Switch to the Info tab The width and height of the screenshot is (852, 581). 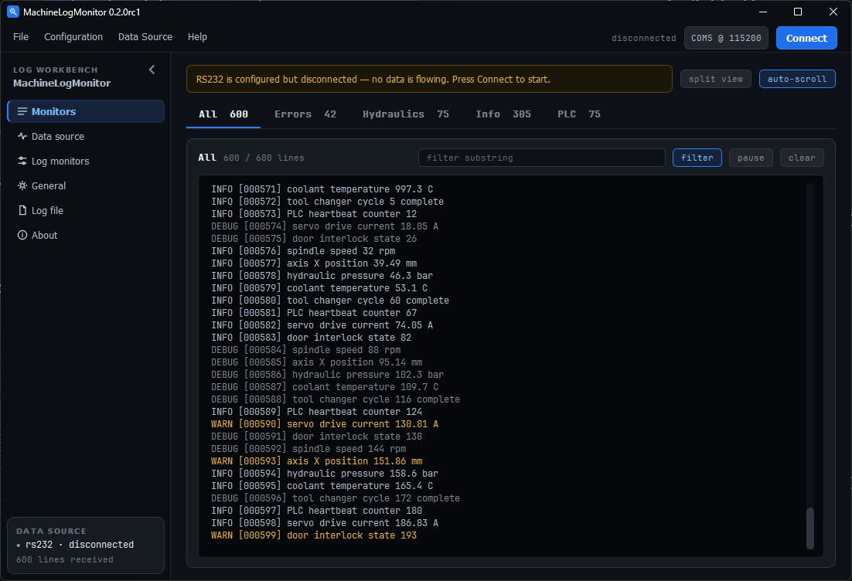(x=503, y=114)
